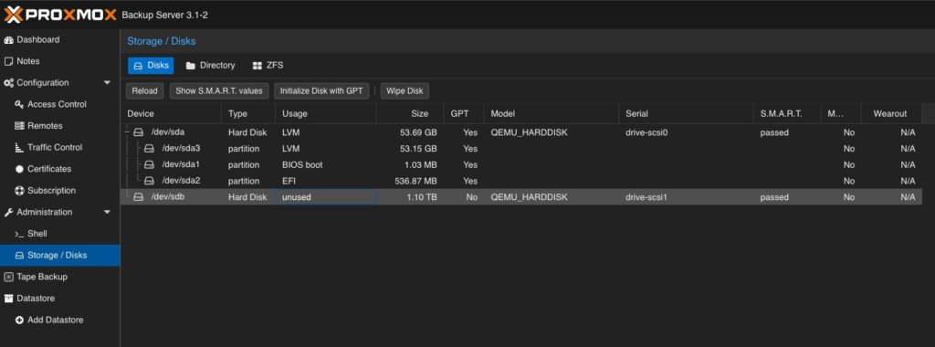
Task: Select the Access Control key icon
Action: (x=19, y=104)
